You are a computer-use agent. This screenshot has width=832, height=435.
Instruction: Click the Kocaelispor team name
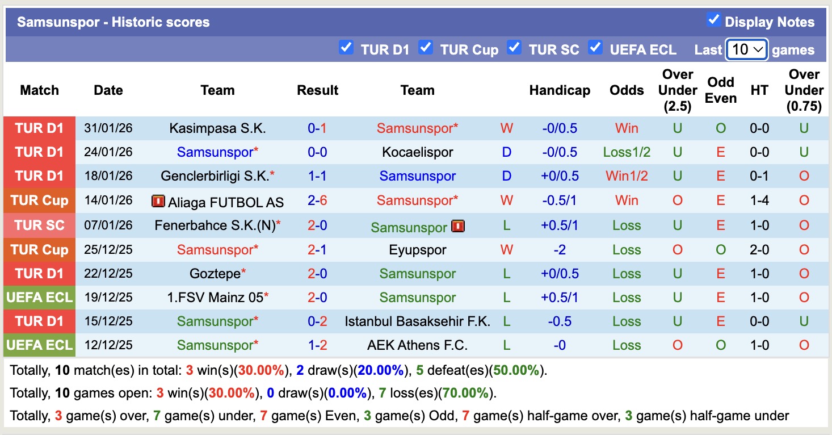pos(417,152)
